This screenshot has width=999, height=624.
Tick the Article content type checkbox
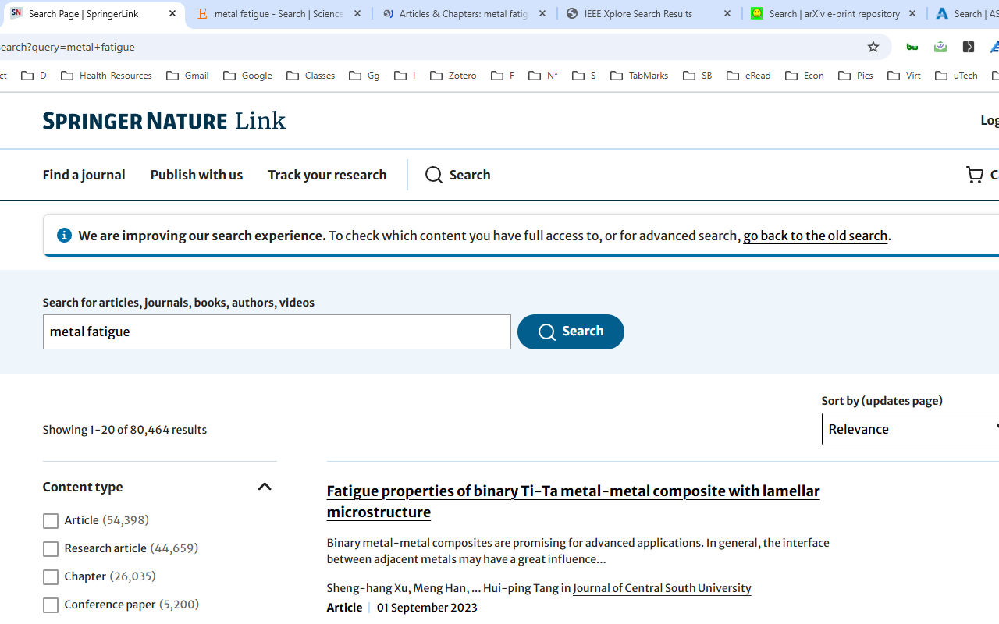tap(50, 521)
